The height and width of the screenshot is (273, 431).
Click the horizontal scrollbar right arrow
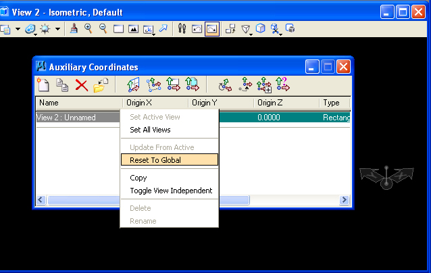click(344, 200)
